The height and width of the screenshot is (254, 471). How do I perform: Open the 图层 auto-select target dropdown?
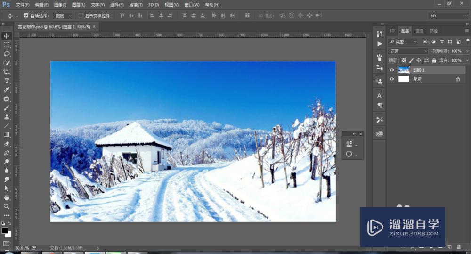tap(63, 16)
